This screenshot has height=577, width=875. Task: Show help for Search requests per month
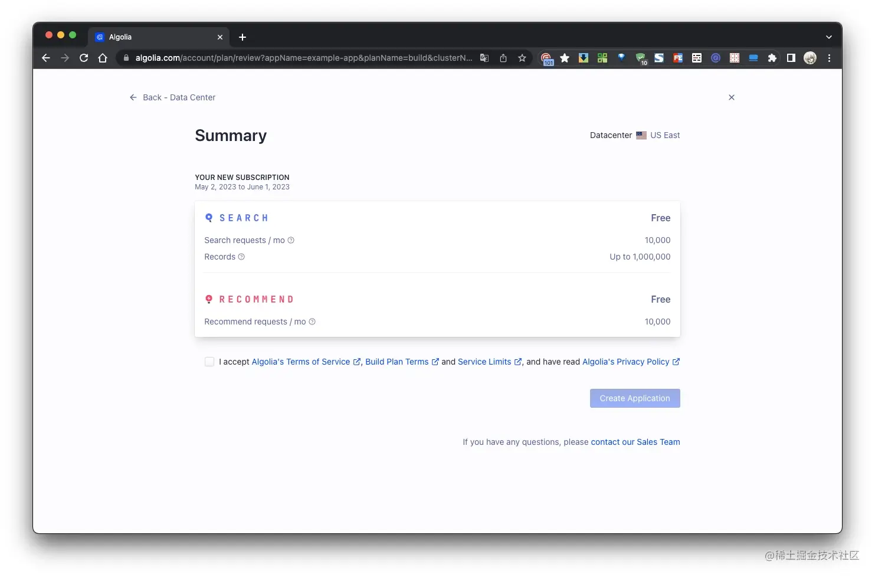(x=291, y=240)
